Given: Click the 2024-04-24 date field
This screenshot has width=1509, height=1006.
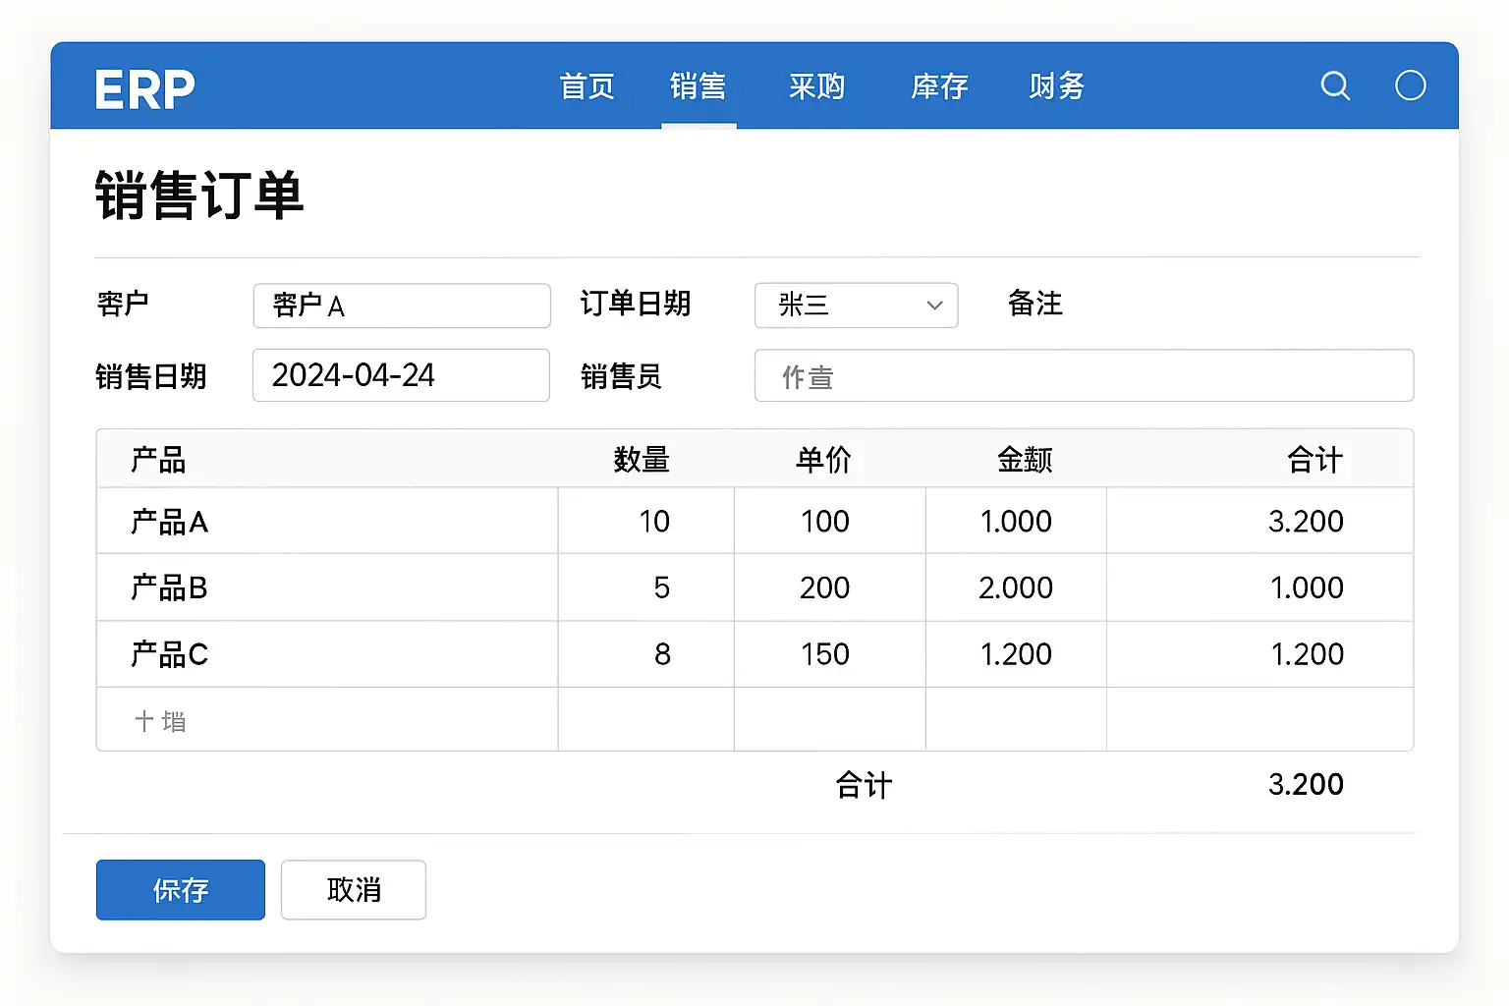Looking at the screenshot, I should point(401,375).
